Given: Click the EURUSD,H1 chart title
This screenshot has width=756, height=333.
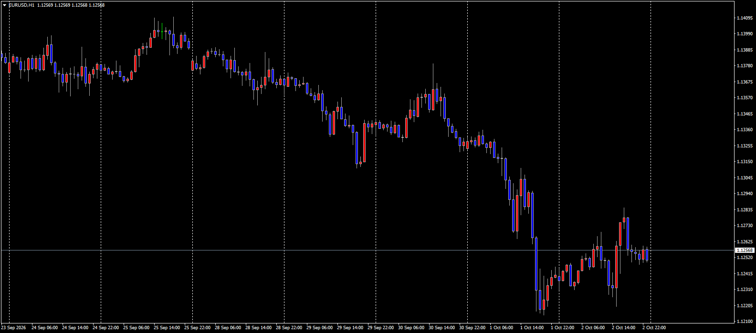Looking at the screenshot, I should click(x=21, y=5).
